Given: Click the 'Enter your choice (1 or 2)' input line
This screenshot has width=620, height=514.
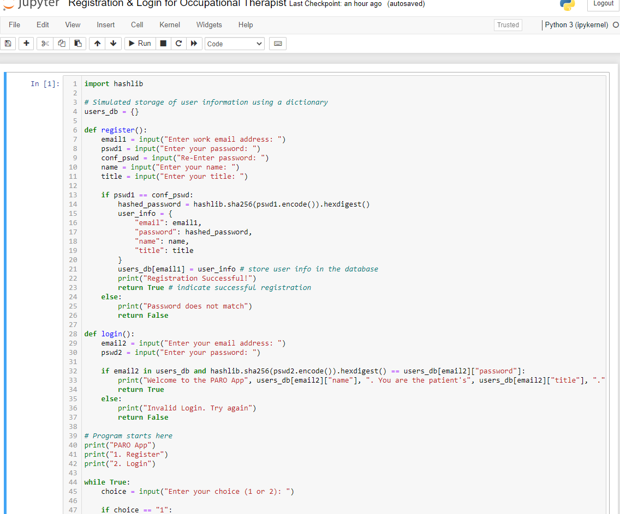Looking at the screenshot, I should pos(198,491).
